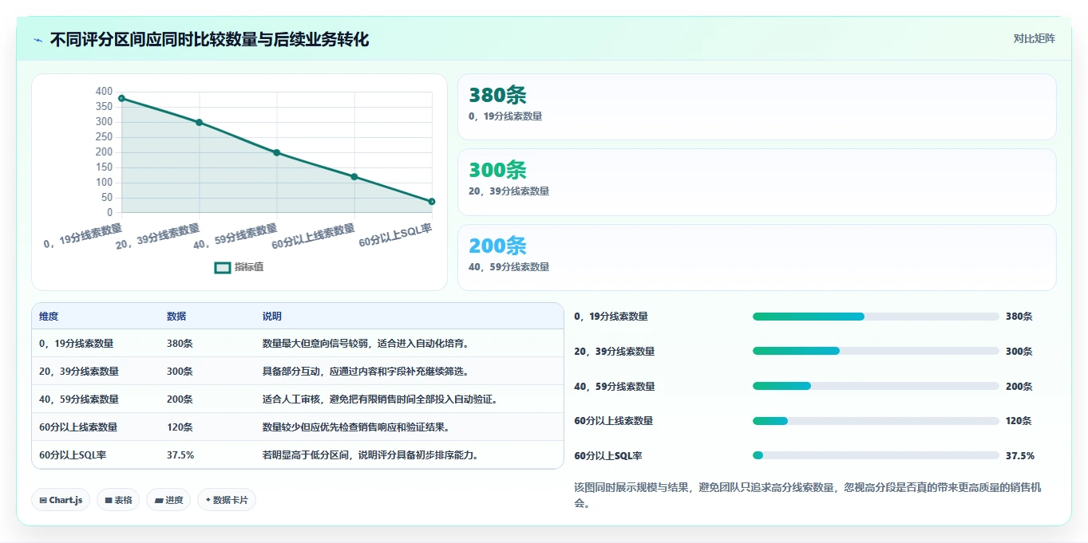The image size is (1088, 543).
Task: Click the 表格 tag chip
Action: (119, 500)
